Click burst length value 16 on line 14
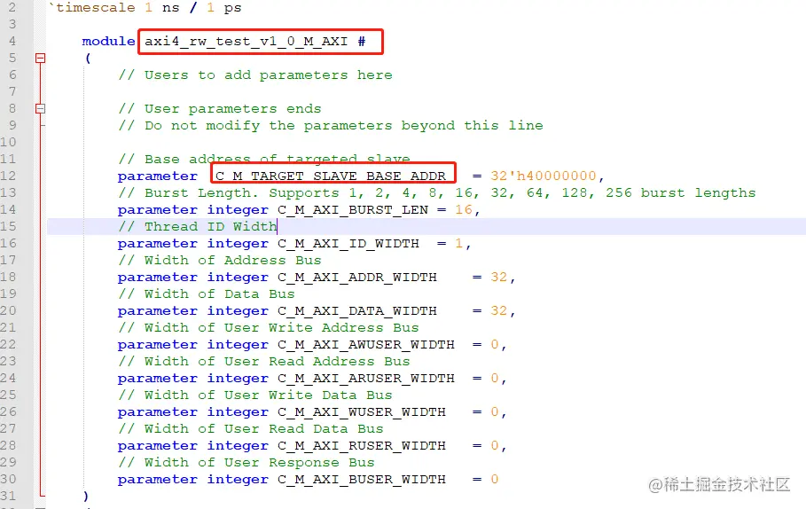806x509 pixels. (463, 210)
